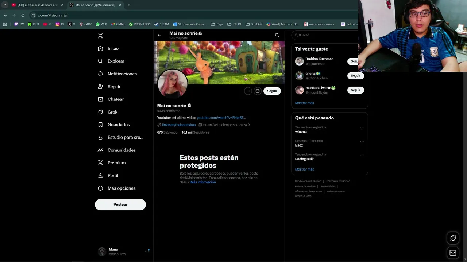This screenshot has width=467, height=262.
Task: Open the winona trend
Action: click(x=301, y=132)
